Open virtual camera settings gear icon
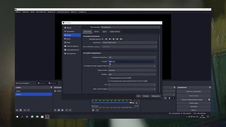Viewport: 226px width, 127px height. point(209,99)
